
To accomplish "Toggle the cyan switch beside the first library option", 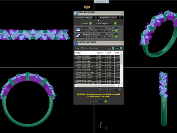I will pyautogui.click(x=113, y=48).
